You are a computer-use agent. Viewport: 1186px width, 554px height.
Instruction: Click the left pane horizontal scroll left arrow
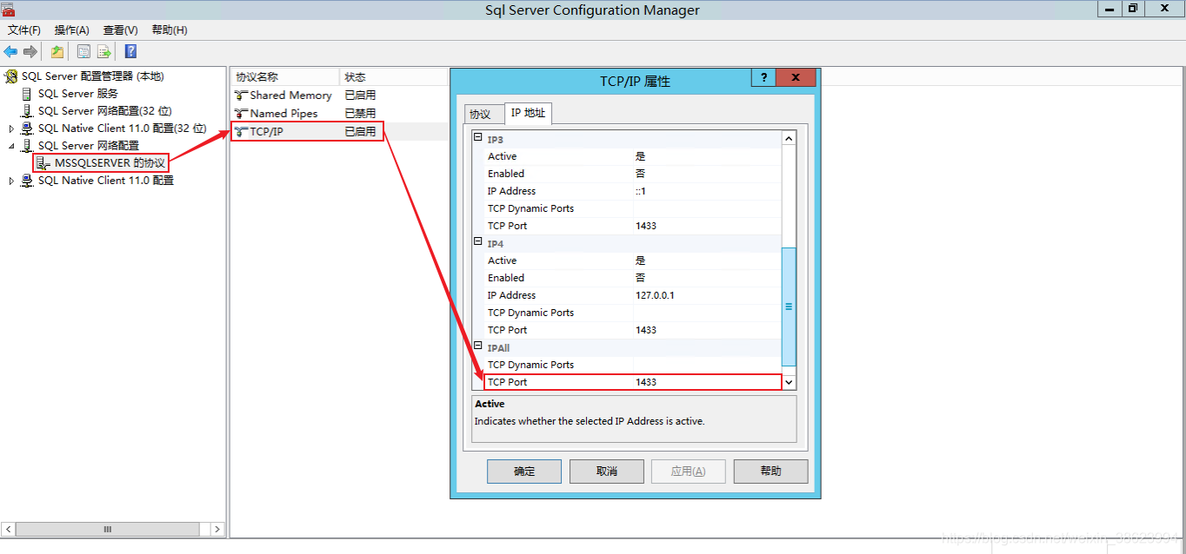[x=9, y=529]
